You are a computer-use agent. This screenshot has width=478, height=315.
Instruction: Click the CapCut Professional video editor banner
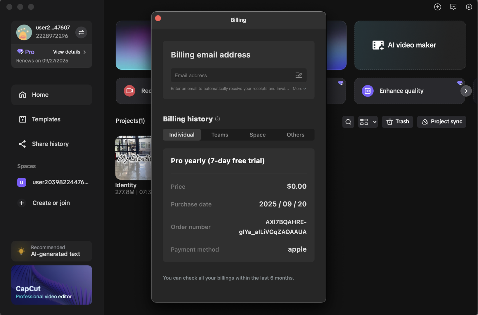pos(52,285)
